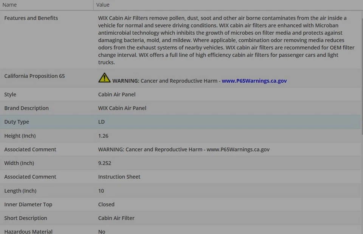The image size is (363, 234).
Task: Select the Brand Description row label
Action: coord(26,108)
